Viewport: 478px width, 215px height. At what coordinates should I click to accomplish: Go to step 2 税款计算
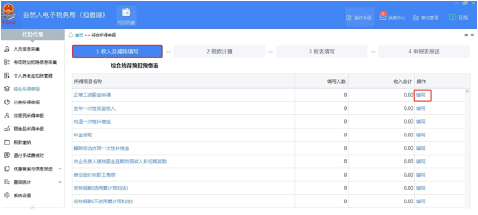[219, 52]
